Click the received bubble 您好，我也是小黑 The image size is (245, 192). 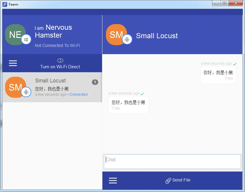[x=129, y=105]
